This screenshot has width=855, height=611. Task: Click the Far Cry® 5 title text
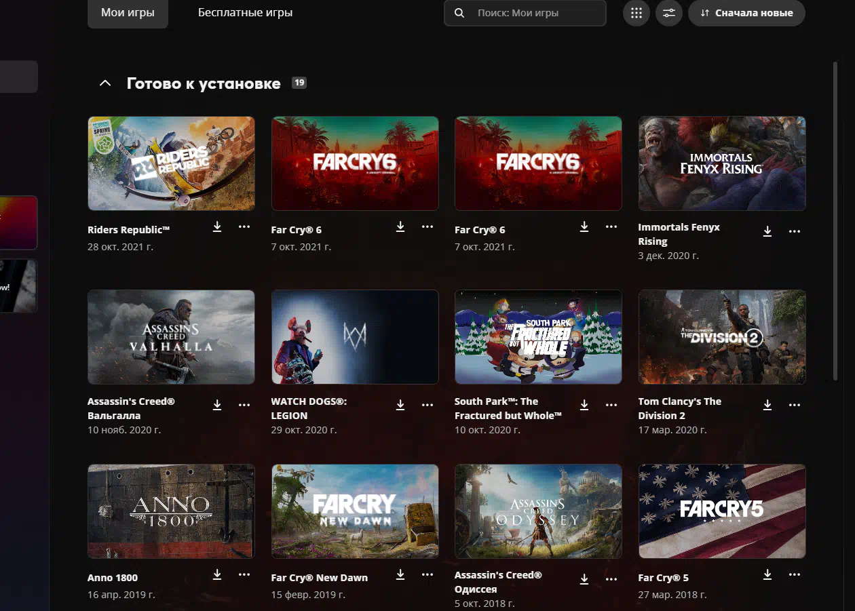coord(664,578)
